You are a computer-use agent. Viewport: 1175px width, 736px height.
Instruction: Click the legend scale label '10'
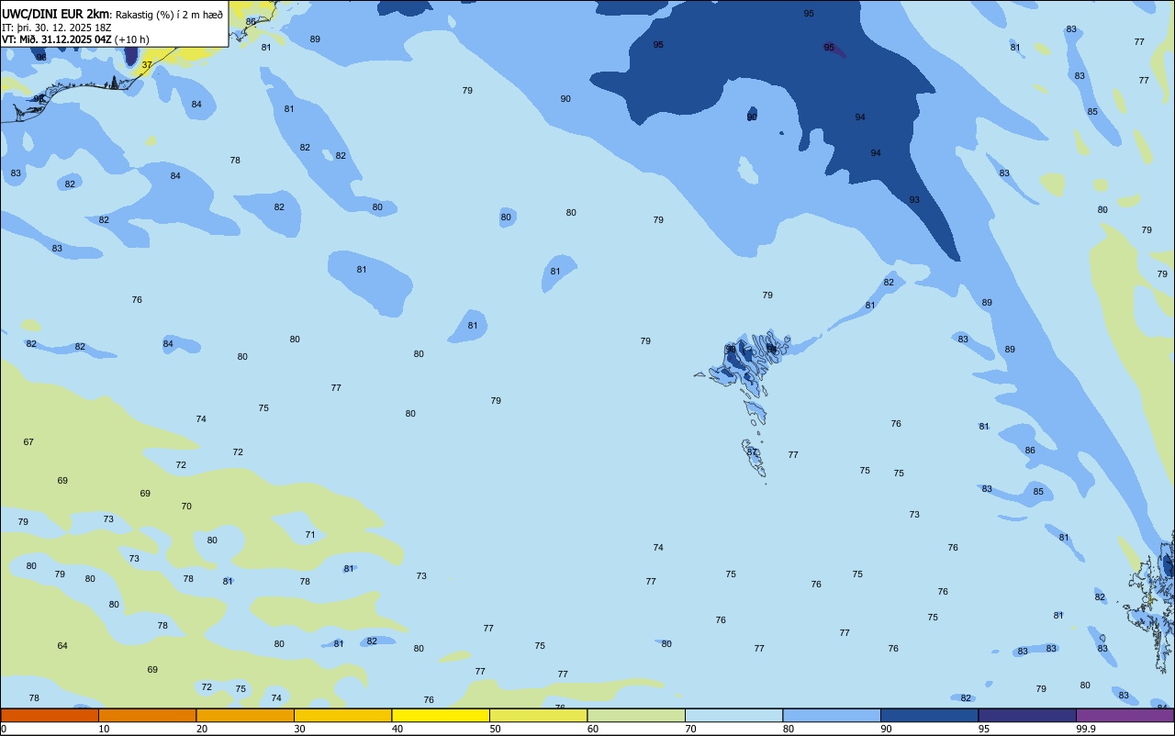coord(104,729)
